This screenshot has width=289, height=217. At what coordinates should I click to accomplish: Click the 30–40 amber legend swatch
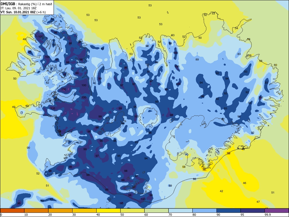[x=84, y=211]
